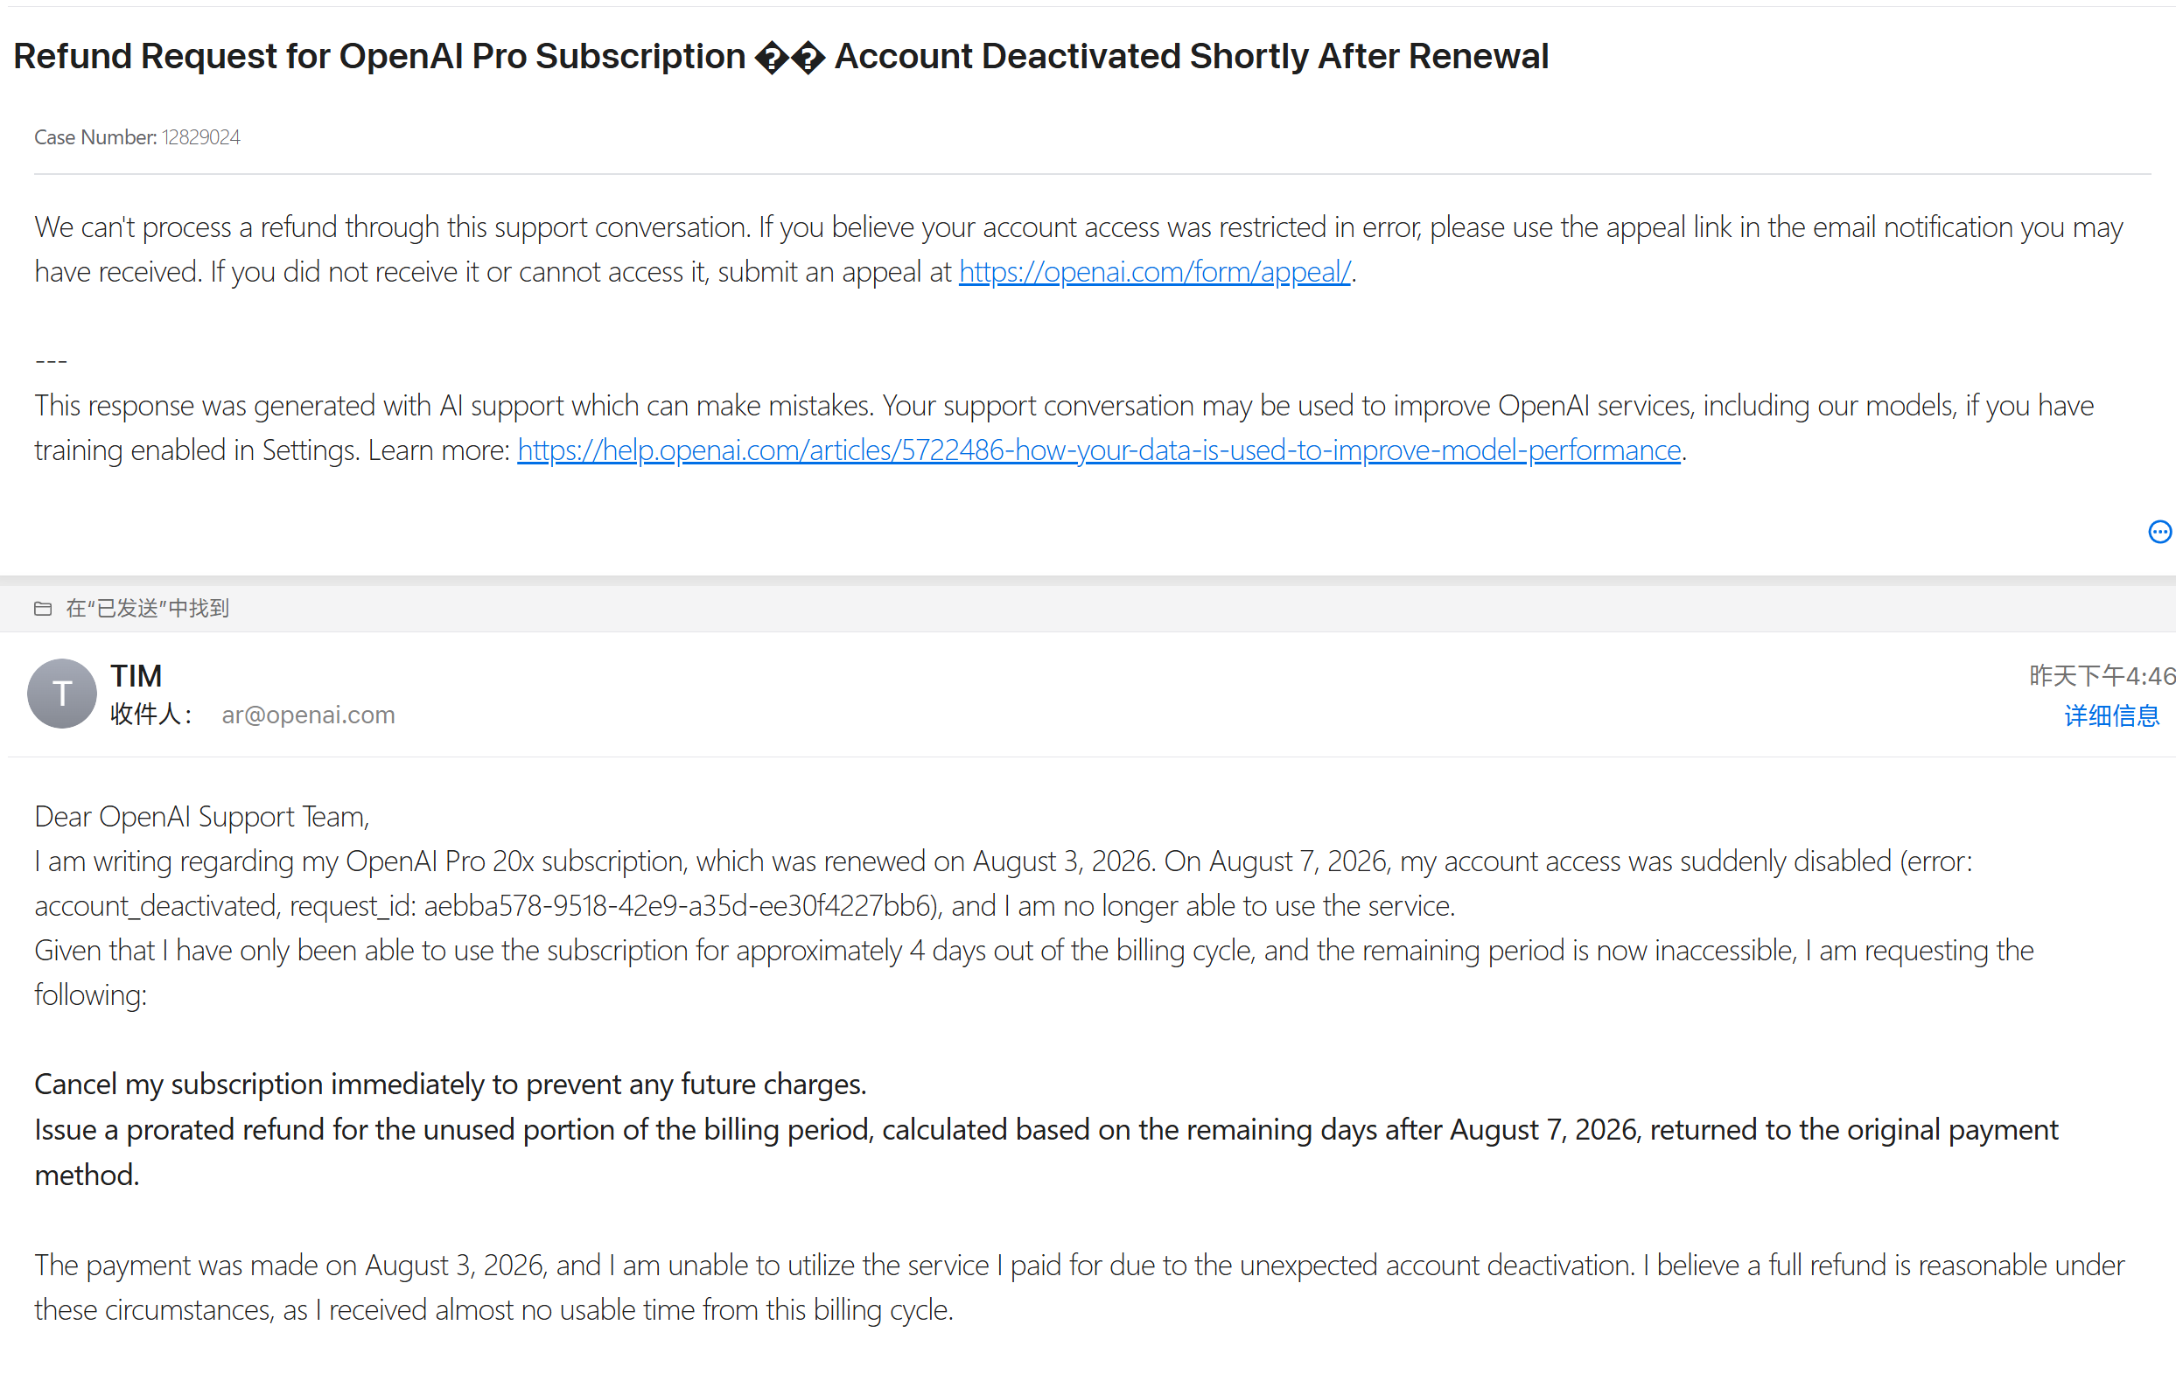The height and width of the screenshot is (1374, 2176).
Task: Click the 'Dear OpenAI Support Team' greeting
Action: pos(202,817)
